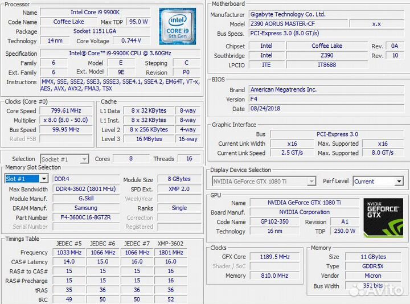Click the Bus Specs. PCI-Express 3.0 (8.0 GT/s) field
The width and height of the screenshot is (410, 304).
coord(326,33)
